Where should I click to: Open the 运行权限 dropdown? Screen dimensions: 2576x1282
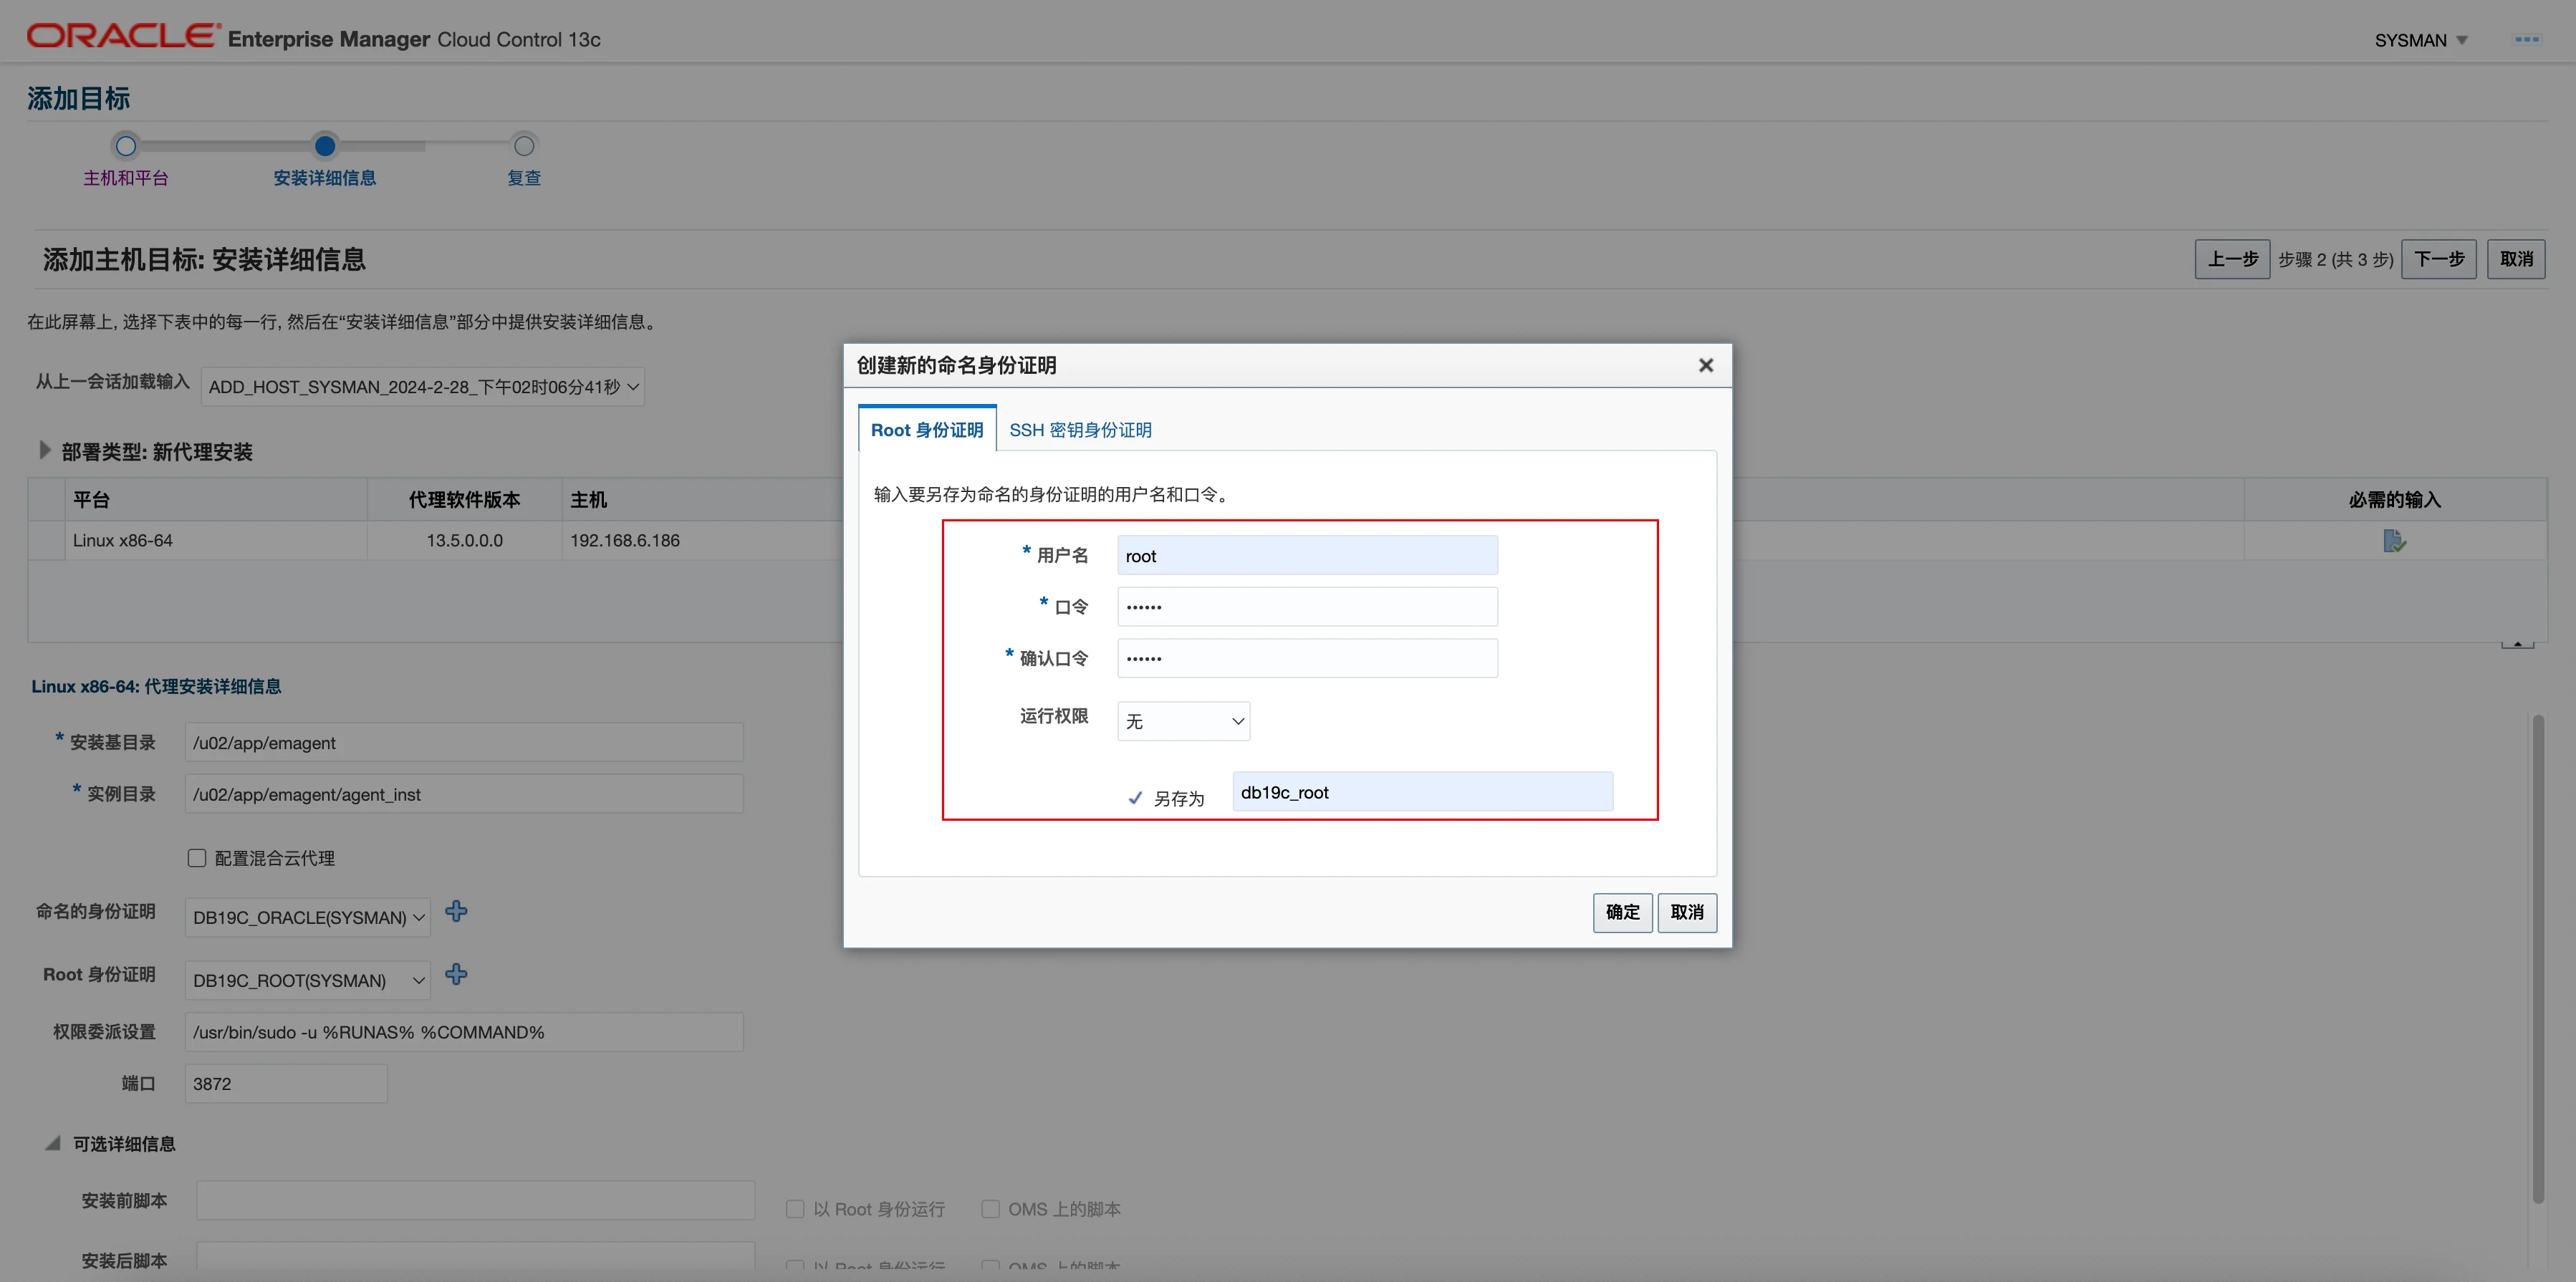click(x=1183, y=721)
